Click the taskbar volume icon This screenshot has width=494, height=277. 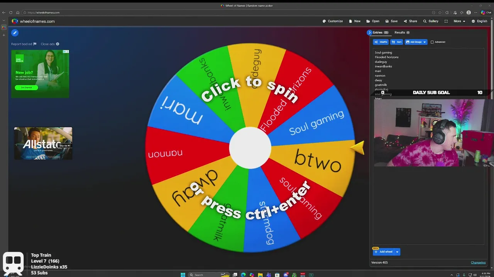[x=475, y=275]
